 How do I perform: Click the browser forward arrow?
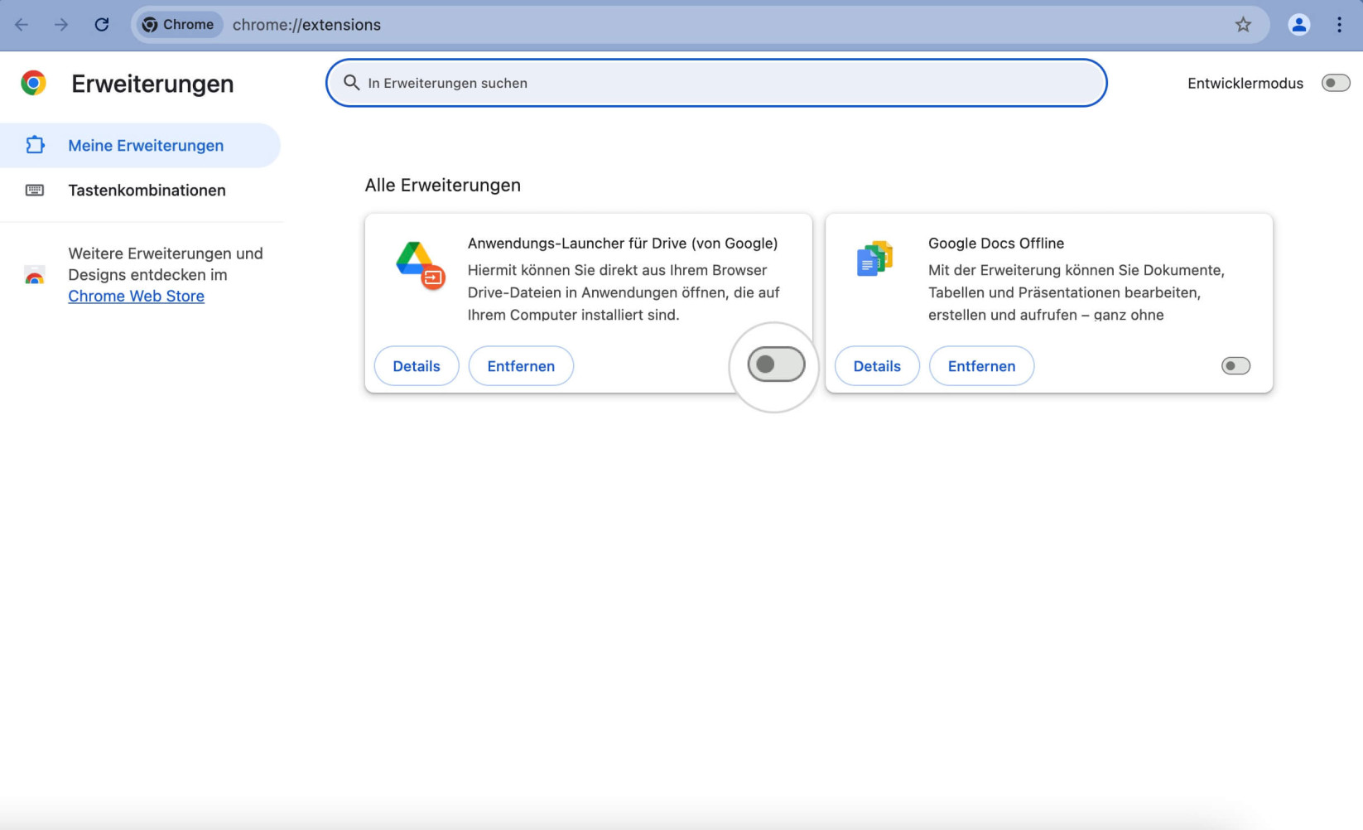(x=61, y=25)
